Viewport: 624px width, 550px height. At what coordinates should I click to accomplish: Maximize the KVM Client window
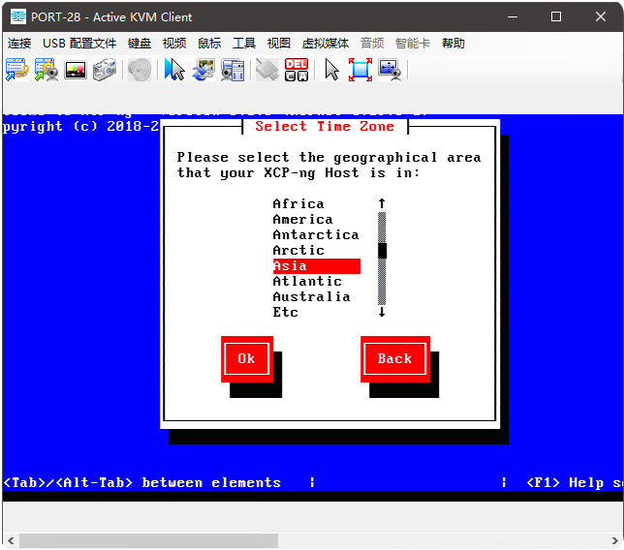click(556, 16)
